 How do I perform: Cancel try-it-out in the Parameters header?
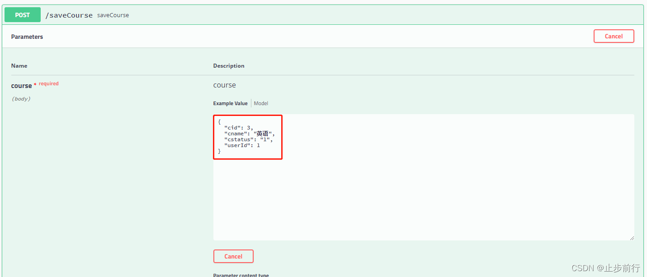pos(614,37)
